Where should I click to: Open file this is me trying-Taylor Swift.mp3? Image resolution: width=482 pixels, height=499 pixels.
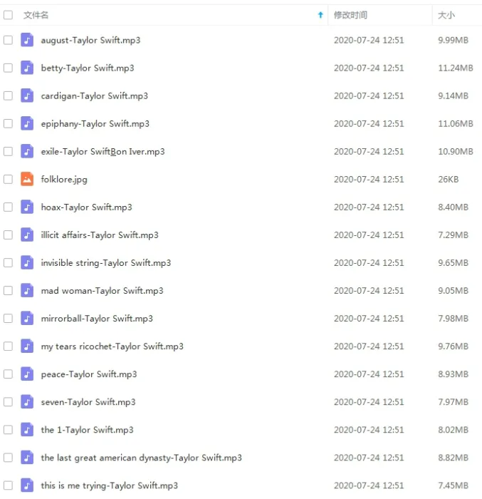point(110,486)
